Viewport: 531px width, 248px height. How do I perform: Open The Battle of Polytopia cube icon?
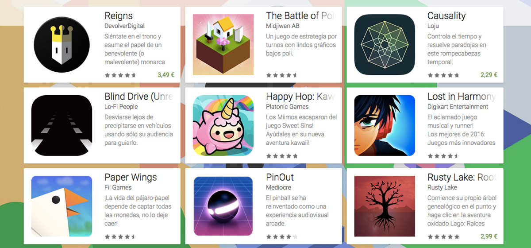point(223,45)
